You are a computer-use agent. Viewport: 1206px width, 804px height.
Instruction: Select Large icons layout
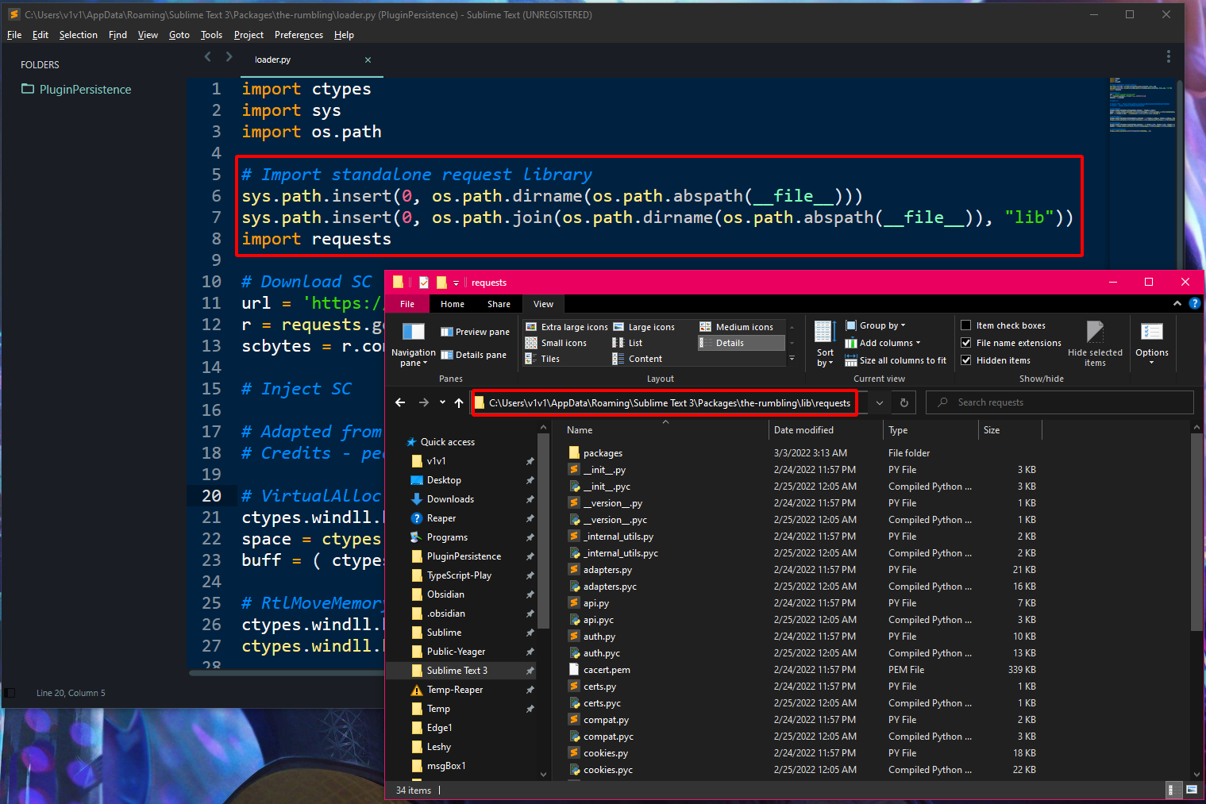coord(644,327)
